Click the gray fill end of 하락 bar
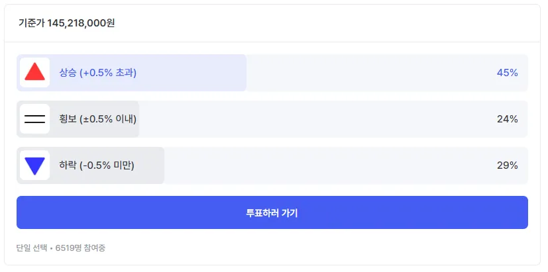548x272 pixels. [x=156, y=165]
